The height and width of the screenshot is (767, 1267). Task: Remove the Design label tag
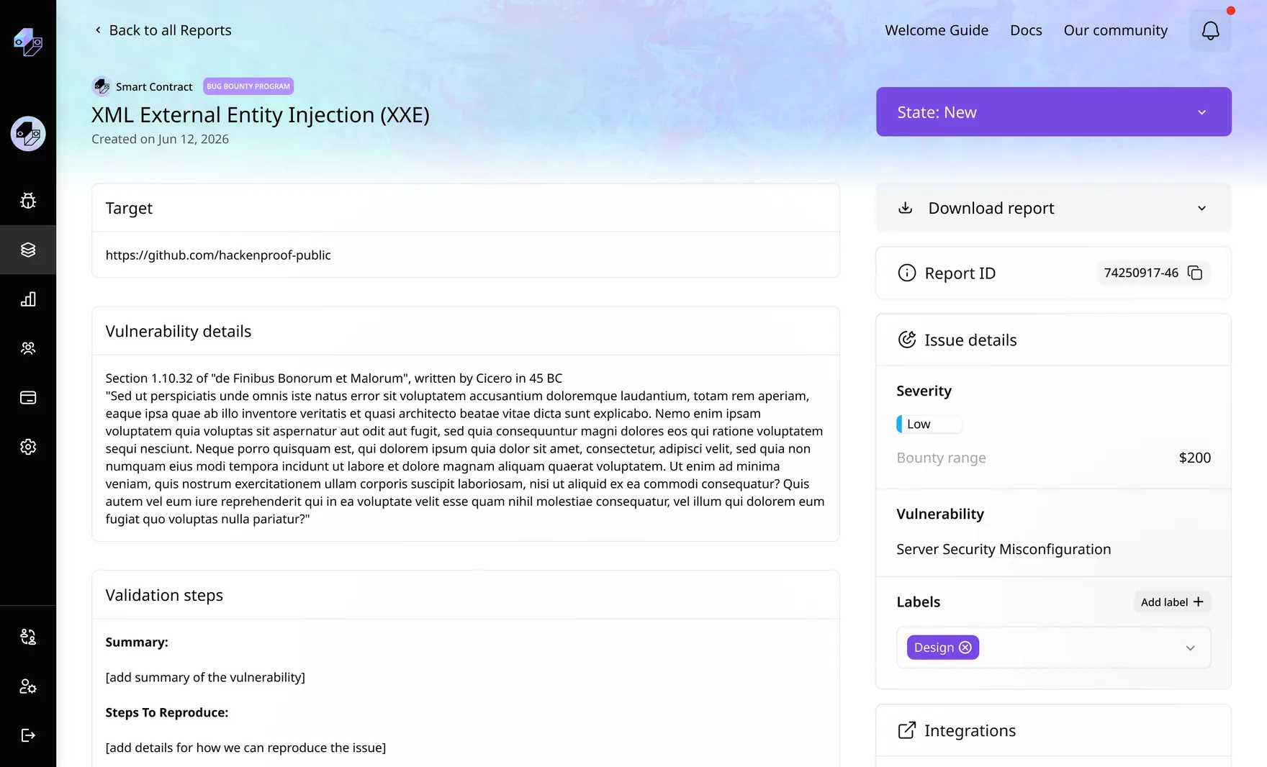965,648
